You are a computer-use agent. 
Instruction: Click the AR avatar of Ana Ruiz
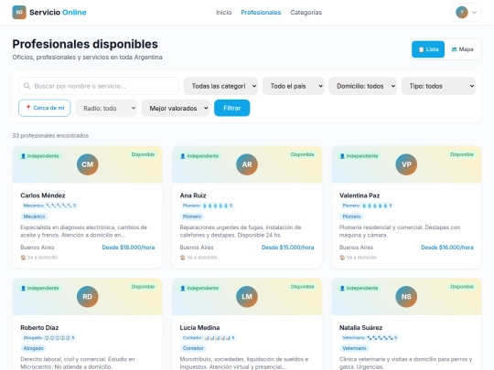247,164
